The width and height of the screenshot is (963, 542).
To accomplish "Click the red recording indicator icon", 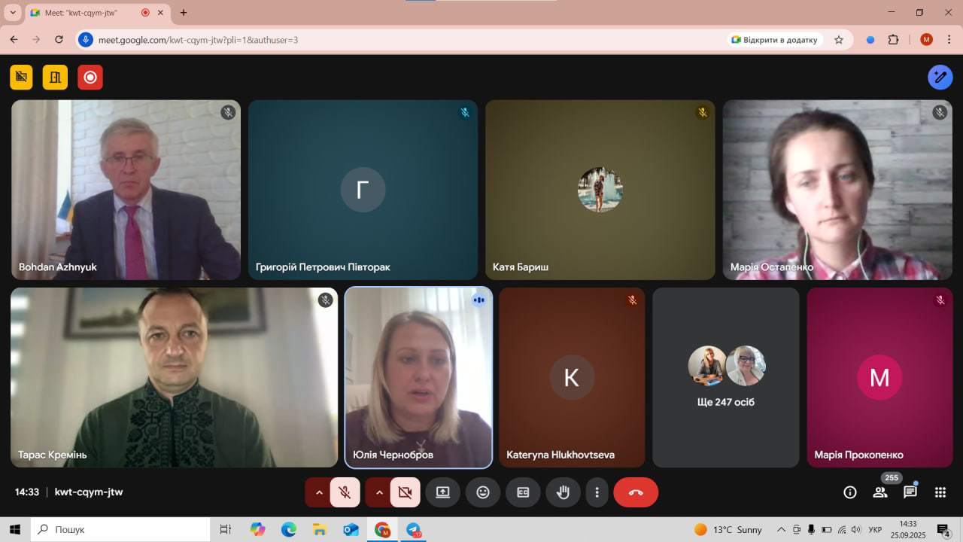I will [90, 77].
